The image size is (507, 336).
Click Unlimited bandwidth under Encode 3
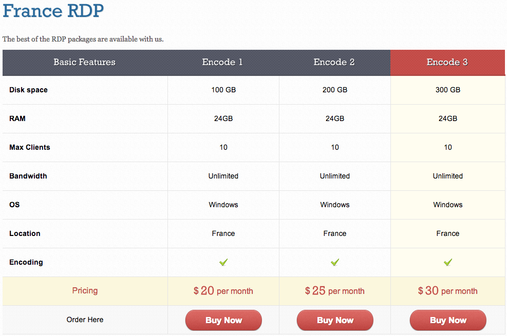pos(448,176)
